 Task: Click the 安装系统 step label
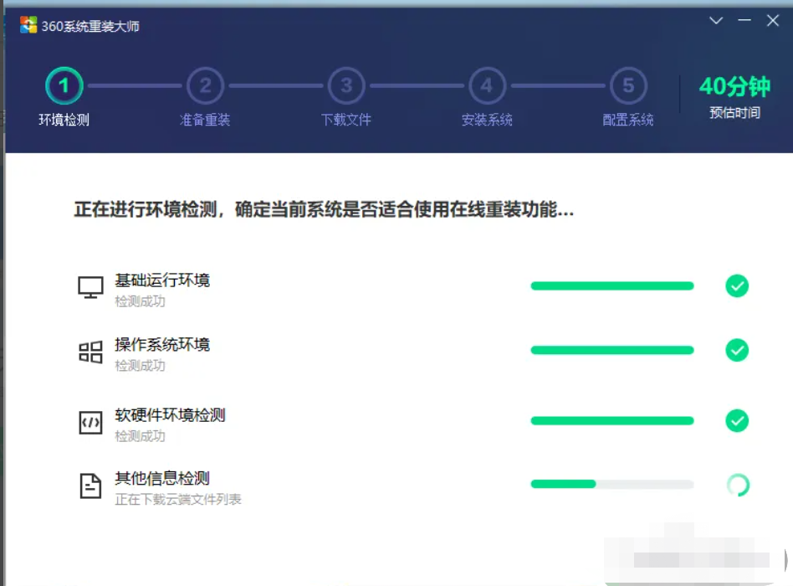[487, 120]
